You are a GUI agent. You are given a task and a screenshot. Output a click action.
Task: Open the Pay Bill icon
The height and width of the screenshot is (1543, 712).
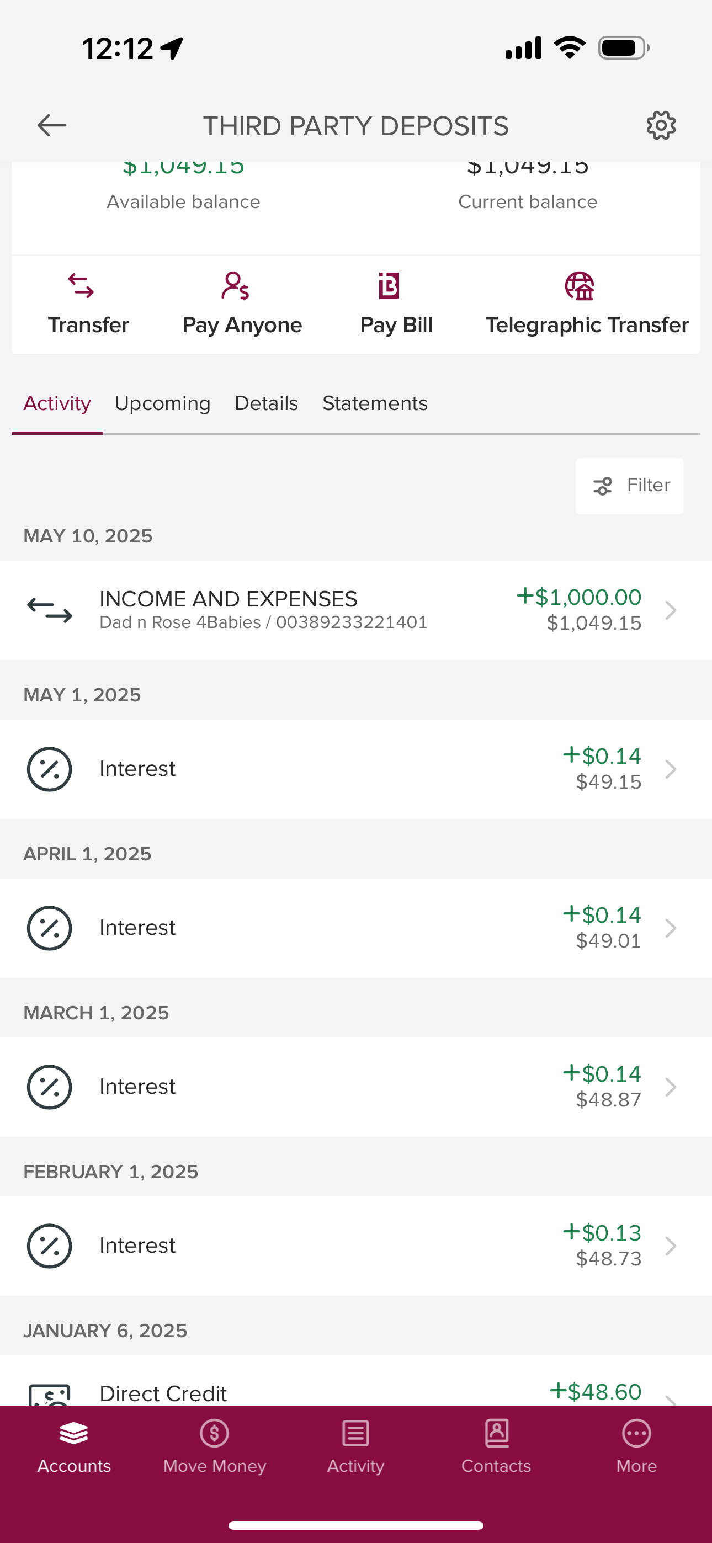point(389,286)
